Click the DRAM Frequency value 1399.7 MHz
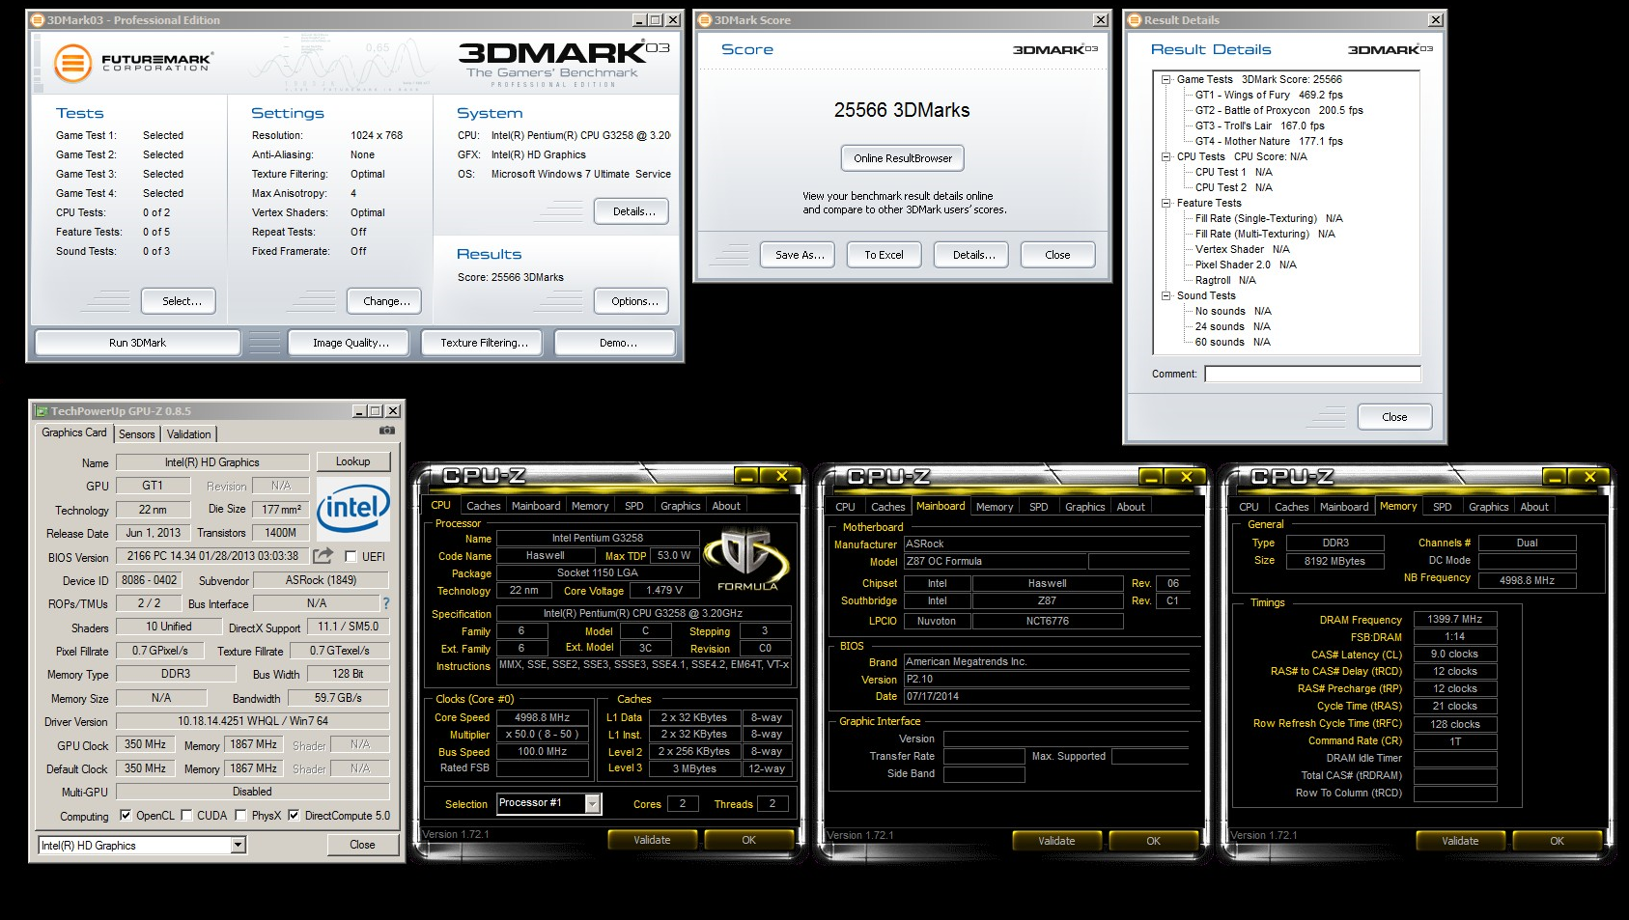Screen dimensions: 1629x920 1455,619
